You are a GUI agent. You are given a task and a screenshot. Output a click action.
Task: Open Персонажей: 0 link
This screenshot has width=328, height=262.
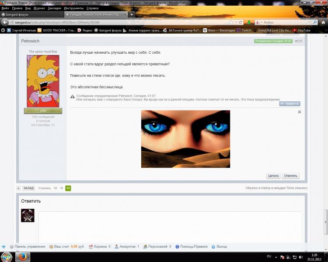(157, 247)
